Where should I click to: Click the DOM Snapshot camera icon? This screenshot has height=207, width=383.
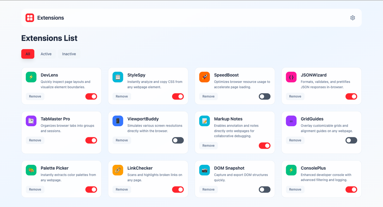pyautogui.click(x=205, y=170)
